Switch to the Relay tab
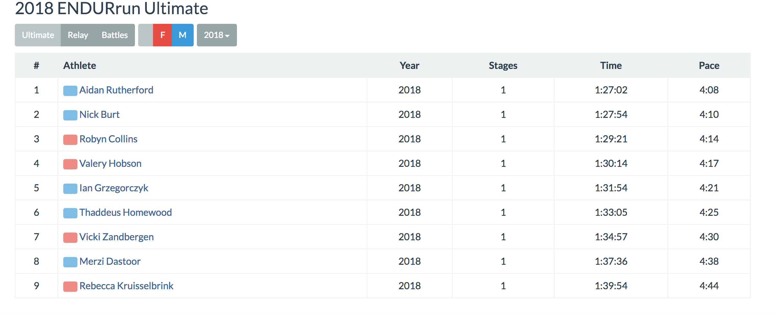 click(78, 35)
